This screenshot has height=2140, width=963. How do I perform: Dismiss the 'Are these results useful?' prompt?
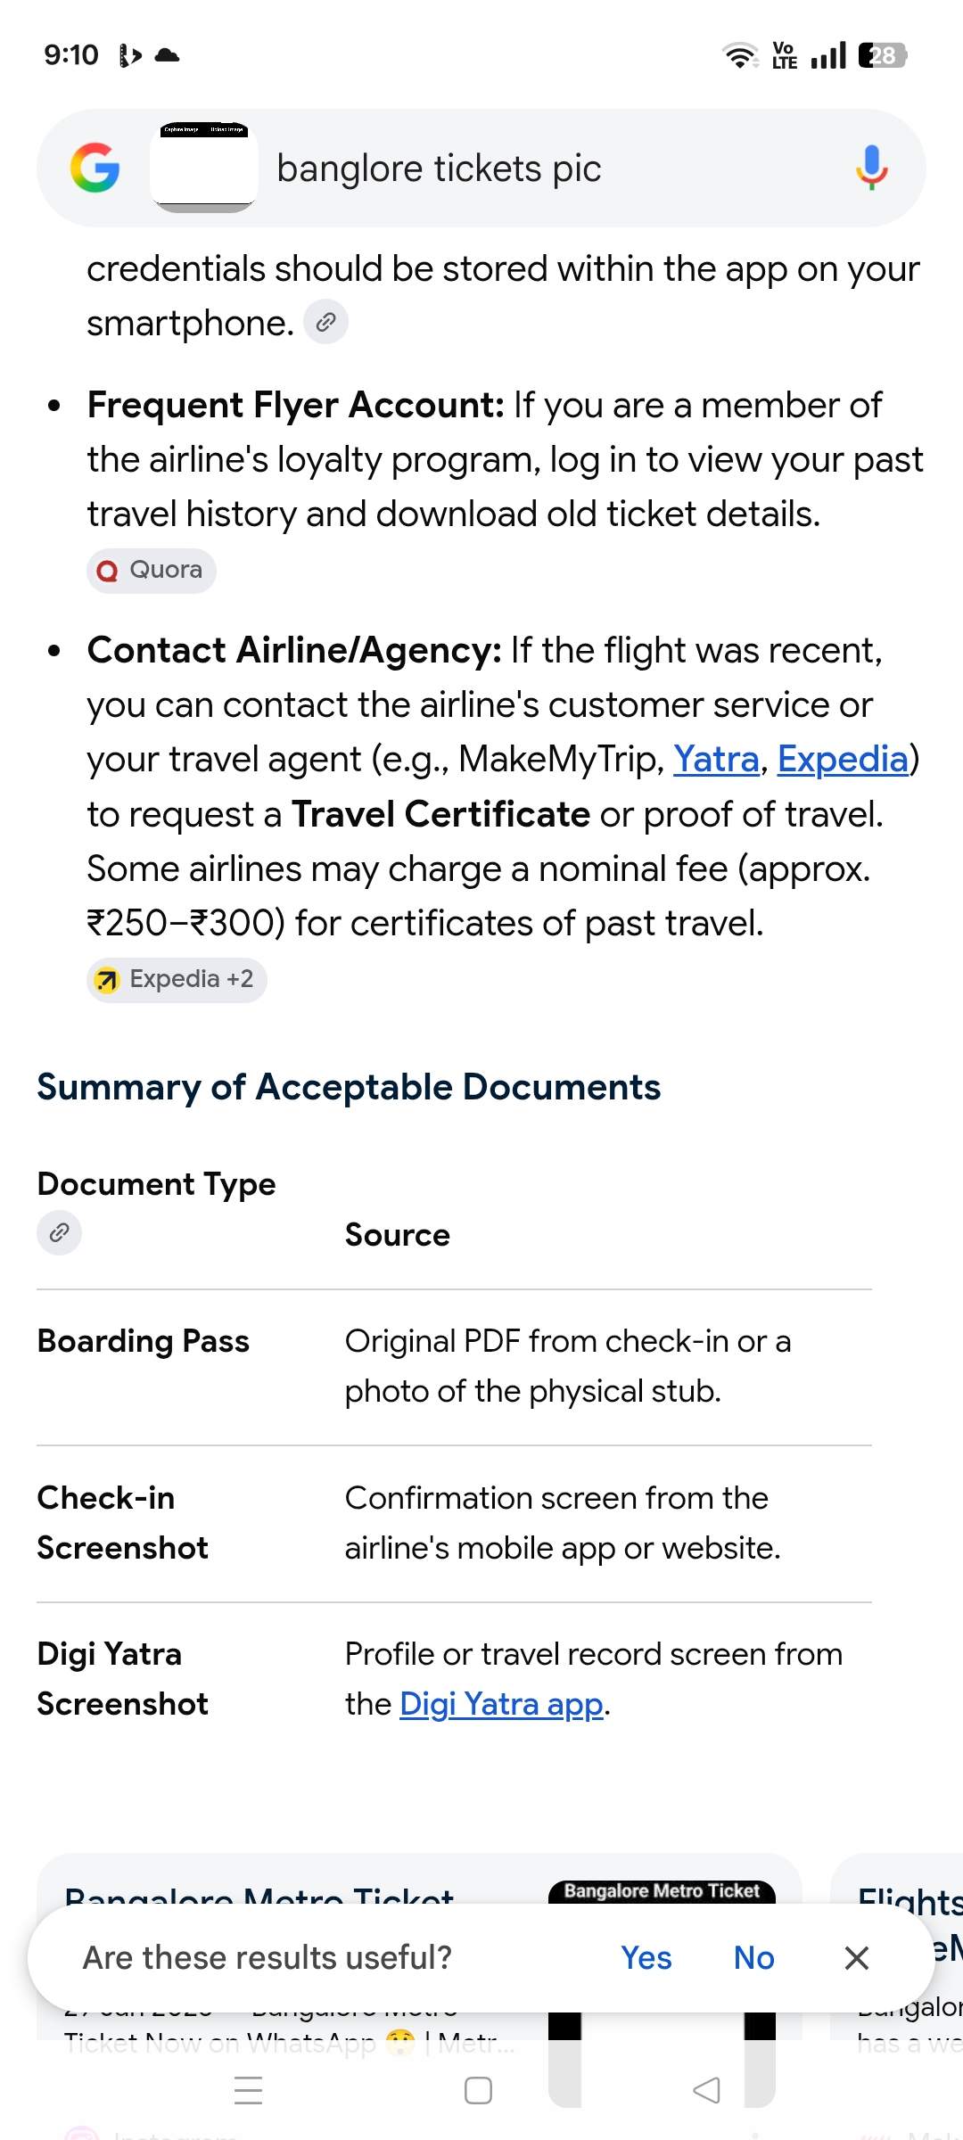coord(857,1958)
